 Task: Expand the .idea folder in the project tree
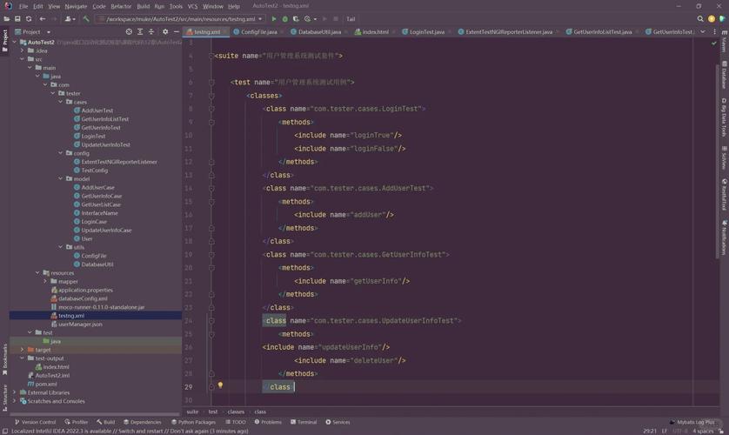point(22,50)
